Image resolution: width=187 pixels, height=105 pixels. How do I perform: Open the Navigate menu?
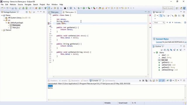tap(28, 5)
